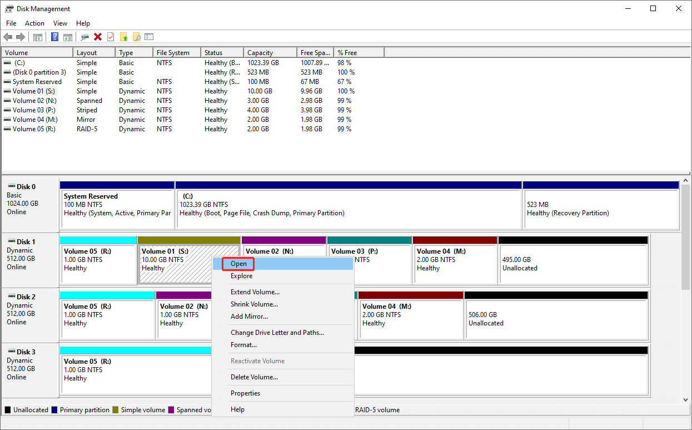Select Add Mirror... from context menu

point(283,317)
